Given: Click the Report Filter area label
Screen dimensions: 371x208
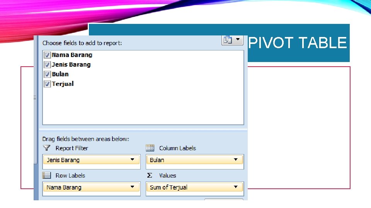Looking at the screenshot, I should click(72, 148).
